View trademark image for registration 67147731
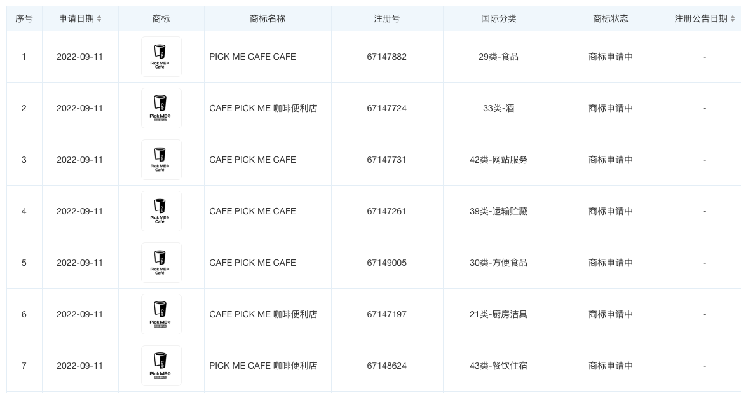The image size is (741, 393). click(x=161, y=160)
